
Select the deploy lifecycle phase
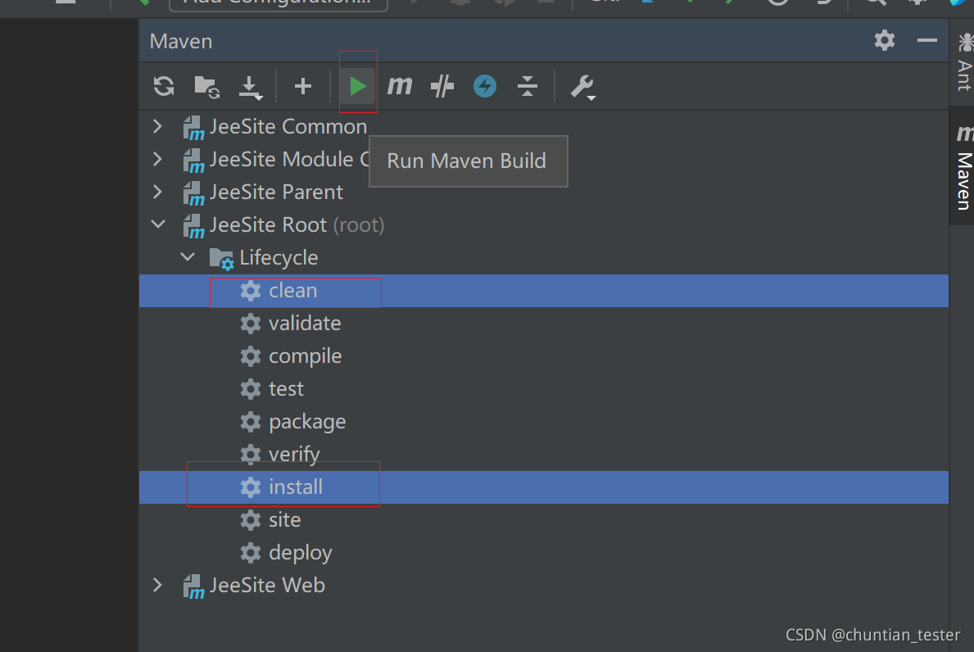pos(544,553)
